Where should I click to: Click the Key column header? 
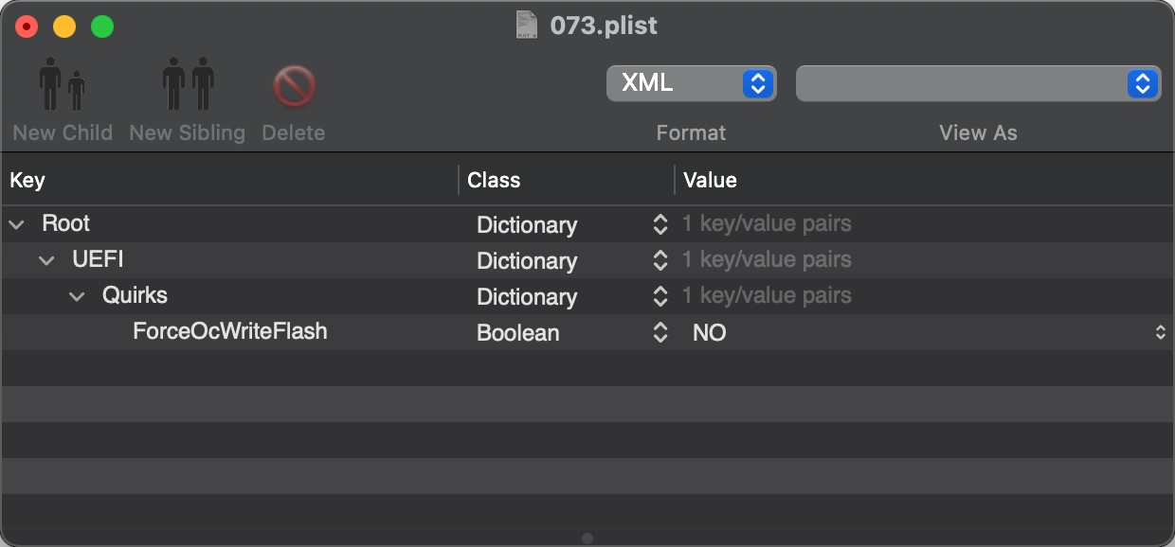(27, 180)
